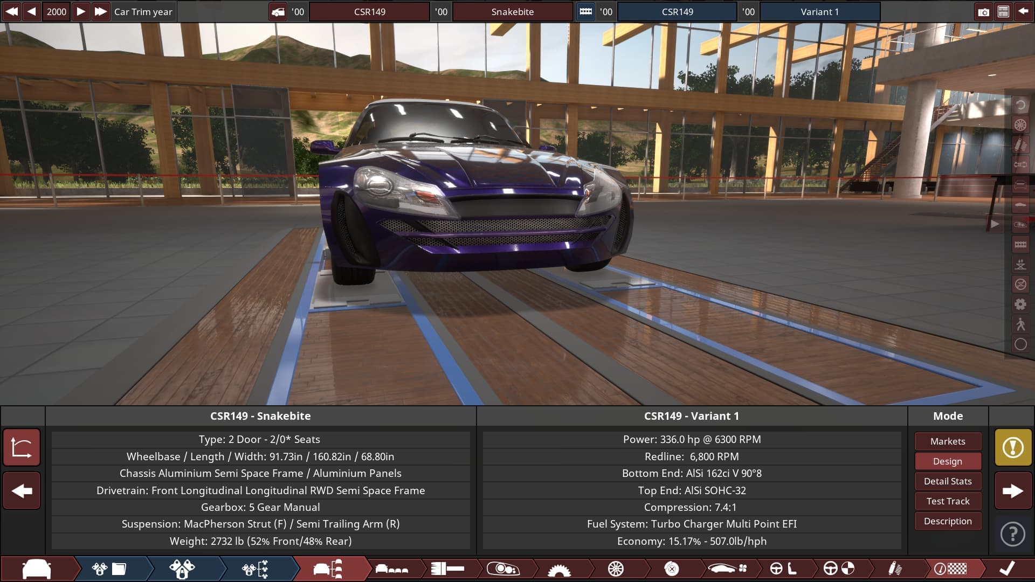This screenshot has height=582, width=1035.
Task: Expand the side view options arrow
Action: coord(995,224)
